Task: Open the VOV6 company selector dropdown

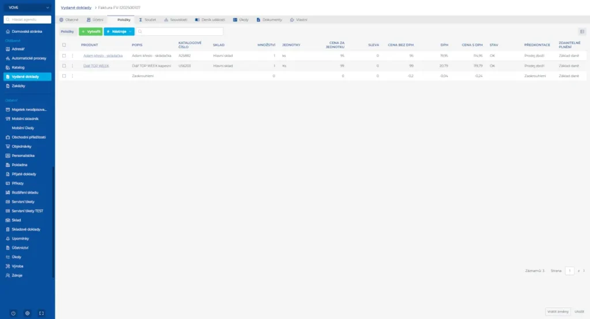Action: (x=27, y=7)
